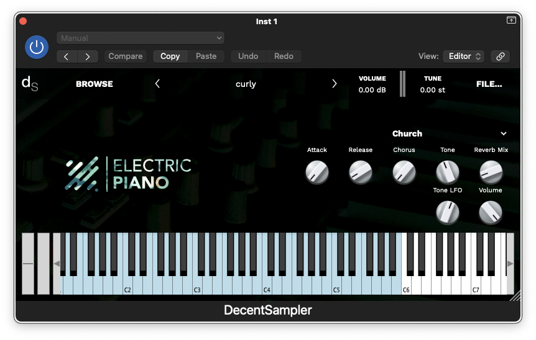Open the Church reverb type dropdown

pyautogui.click(x=449, y=133)
